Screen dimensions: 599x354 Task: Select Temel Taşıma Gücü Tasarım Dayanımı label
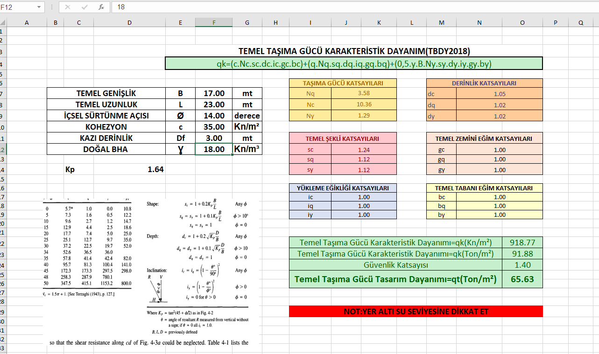[x=396, y=280]
